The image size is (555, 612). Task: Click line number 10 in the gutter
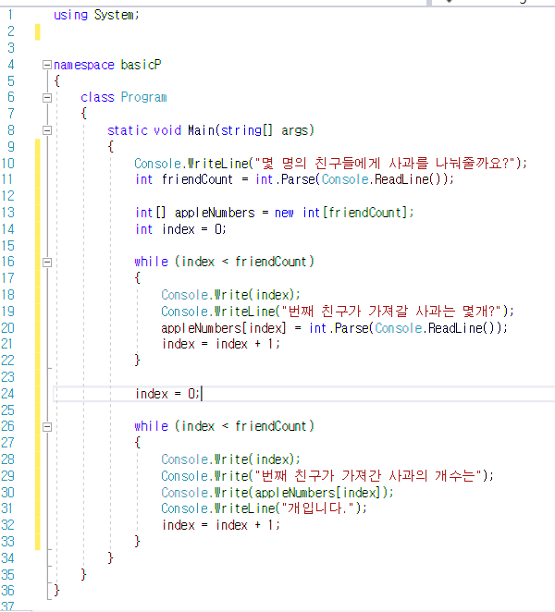7,163
